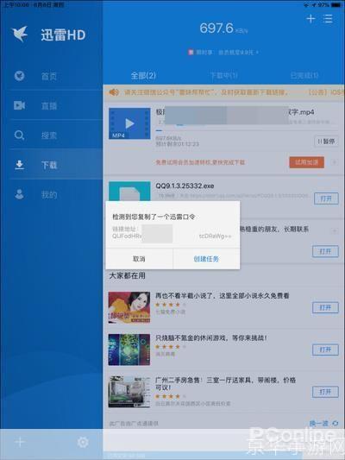Viewport: 345px width, 460px height.
Task: Go to 搜索 label in sidebar
Action: [x=49, y=135]
